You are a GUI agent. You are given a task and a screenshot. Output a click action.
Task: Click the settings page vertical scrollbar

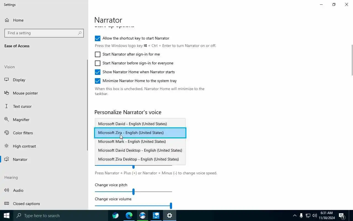352,60
